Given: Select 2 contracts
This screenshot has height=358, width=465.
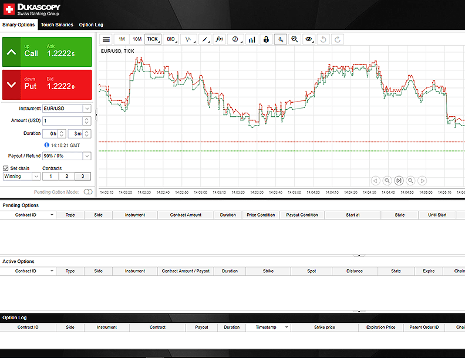Looking at the screenshot, I should point(67,176).
